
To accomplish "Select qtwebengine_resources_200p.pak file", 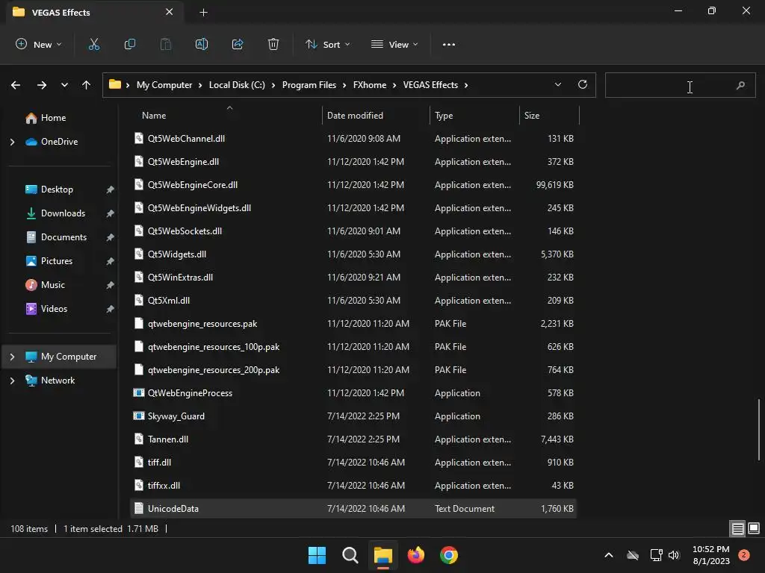I will [x=353, y=370].
